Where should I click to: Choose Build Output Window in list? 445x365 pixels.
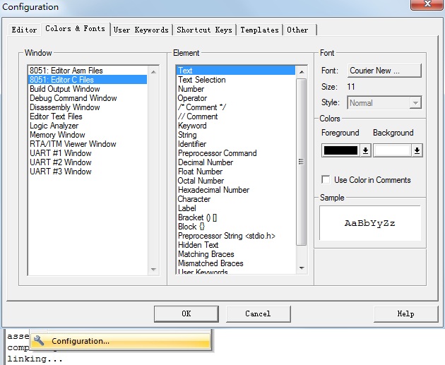coord(64,89)
